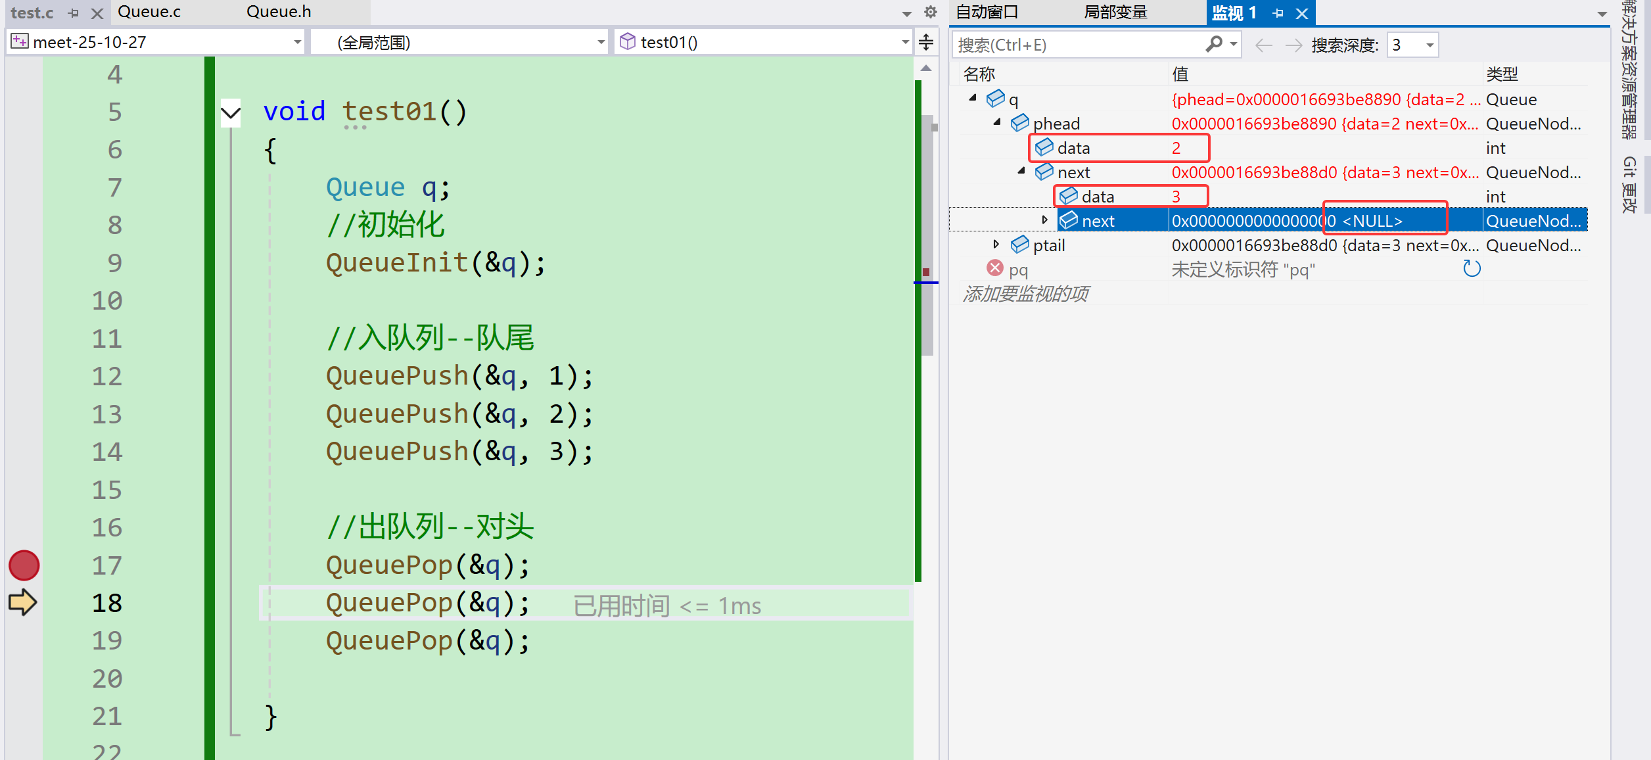1651x760 pixels.
Task: Click the search magnifier icon in watch window
Action: tap(1214, 44)
